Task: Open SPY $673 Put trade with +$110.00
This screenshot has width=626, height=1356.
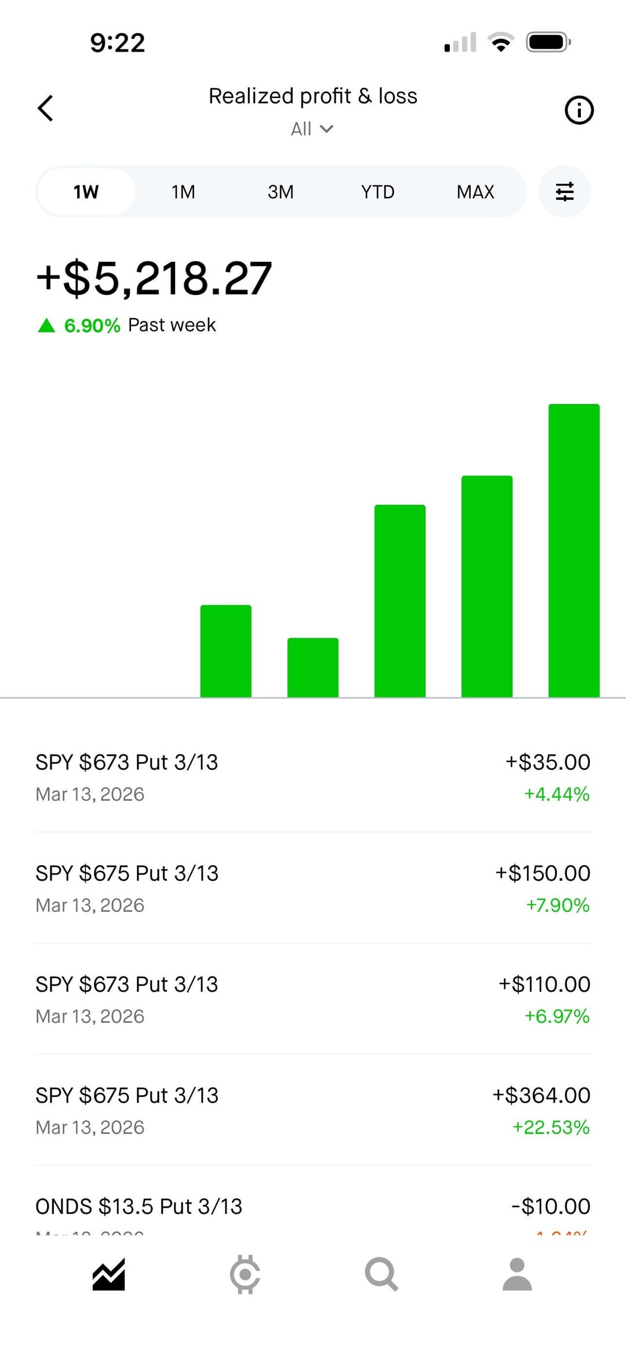Action: (x=313, y=1000)
